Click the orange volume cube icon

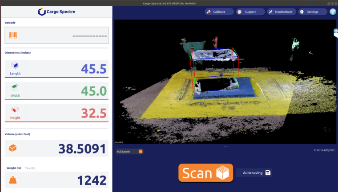pyautogui.click(x=13, y=148)
